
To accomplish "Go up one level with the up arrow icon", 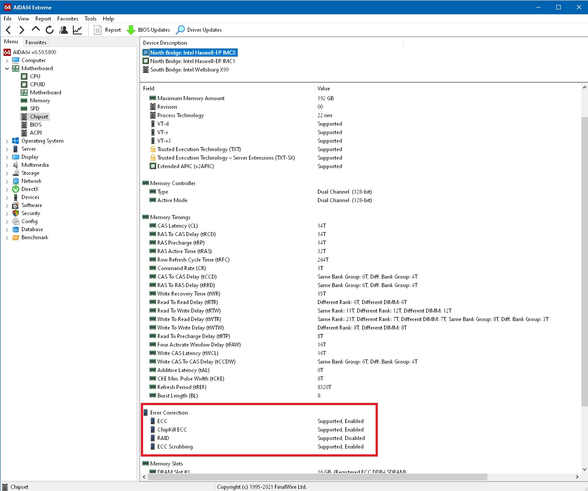I will tap(36, 30).
